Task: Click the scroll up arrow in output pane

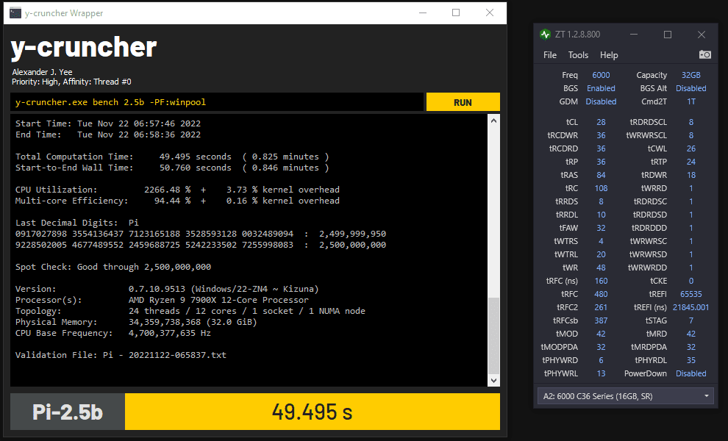Action: [x=493, y=121]
